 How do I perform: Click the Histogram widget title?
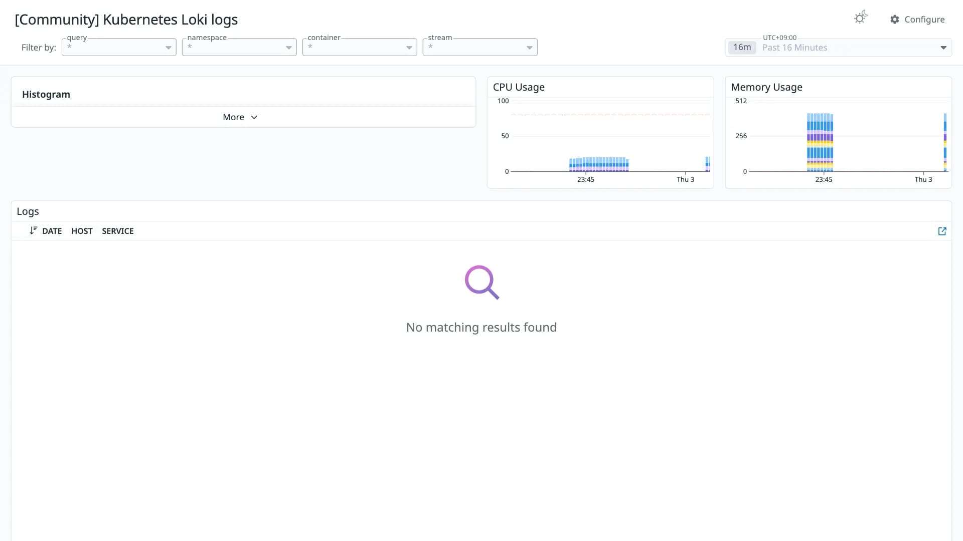(46, 94)
